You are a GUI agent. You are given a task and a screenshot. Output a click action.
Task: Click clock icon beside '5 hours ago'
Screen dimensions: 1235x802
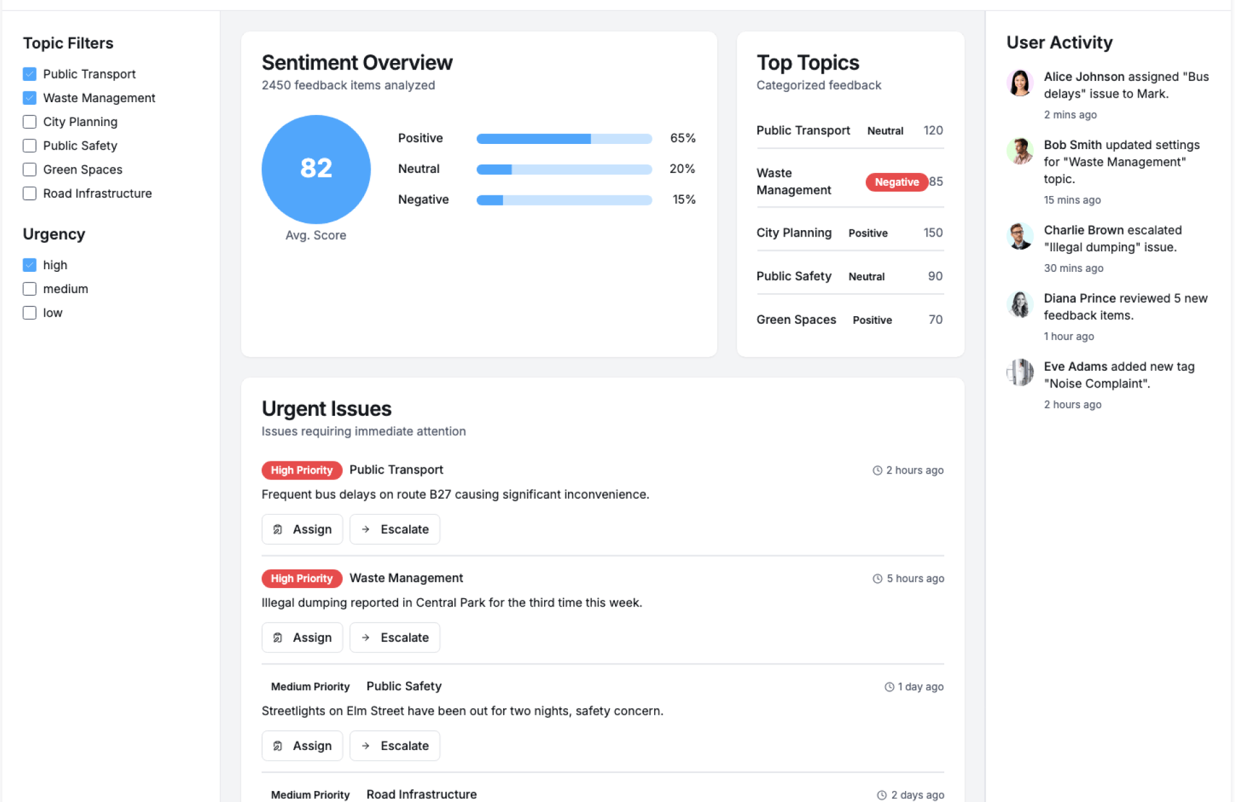(877, 578)
